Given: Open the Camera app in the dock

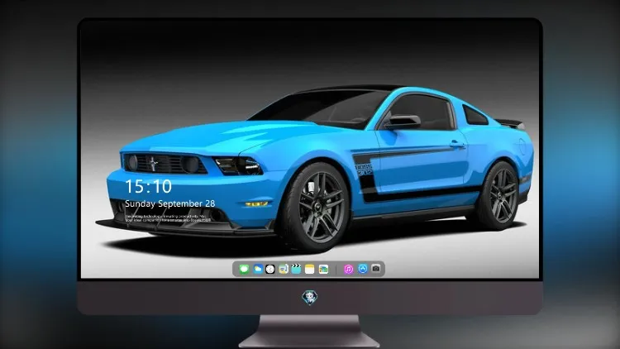Looking at the screenshot, I should coord(376,269).
